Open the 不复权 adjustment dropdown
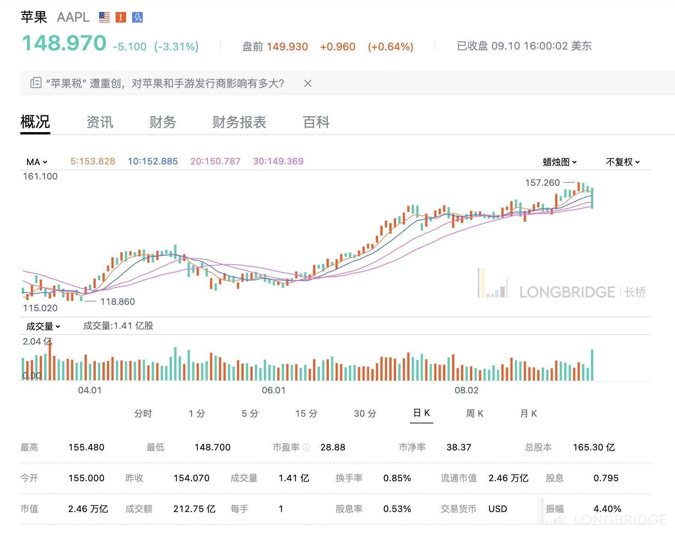 [x=623, y=162]
